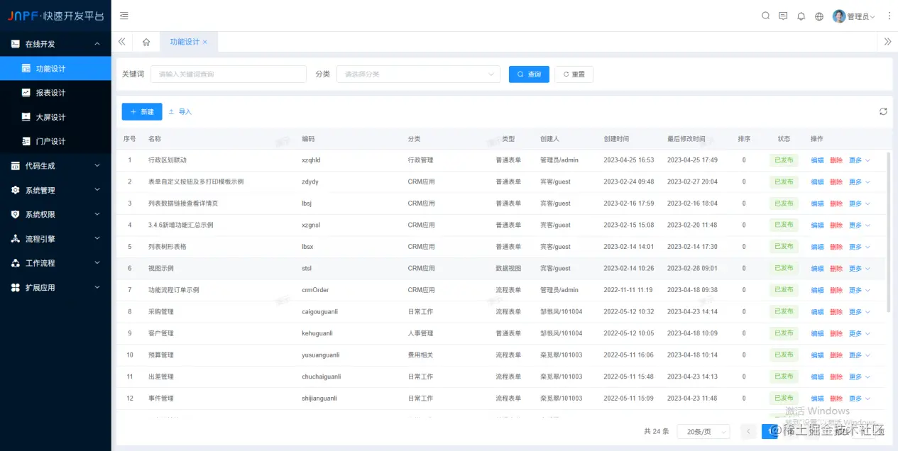Go to previous page in pagination

click(748, 431)
